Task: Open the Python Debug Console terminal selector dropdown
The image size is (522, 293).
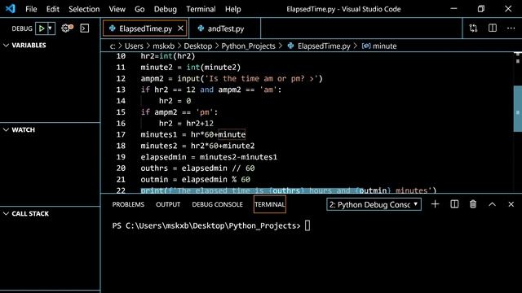Action: [x=374, y=204]
